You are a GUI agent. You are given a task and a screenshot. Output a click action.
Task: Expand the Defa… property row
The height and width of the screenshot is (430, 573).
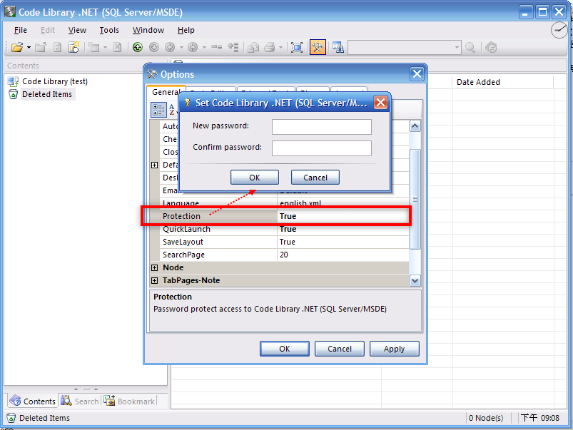point(155,165)
